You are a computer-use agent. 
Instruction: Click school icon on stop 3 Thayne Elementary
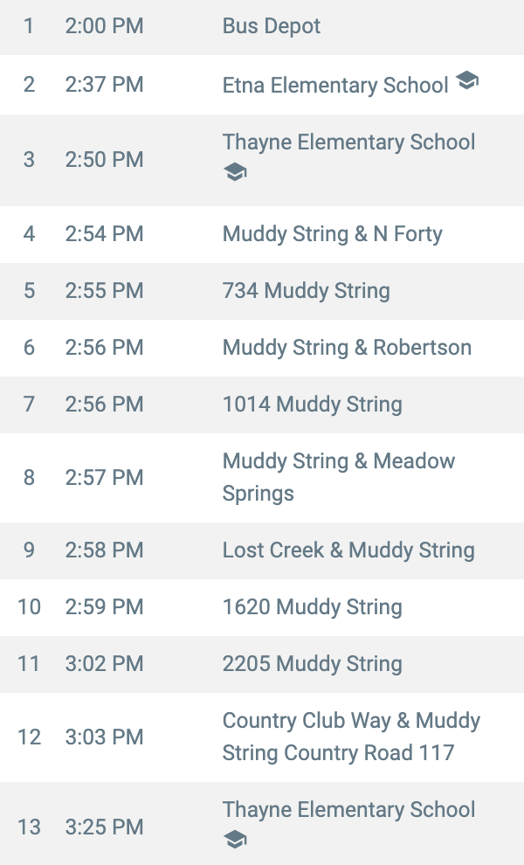pos(235,172)
